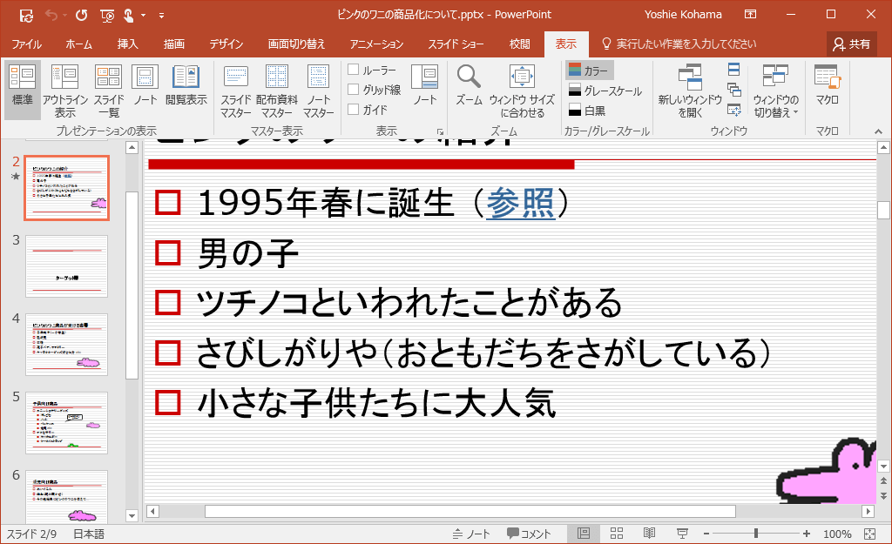Open the undo history dropdown arrow
Viewport: 892px width, 544px height.
(x=64, y=16)
